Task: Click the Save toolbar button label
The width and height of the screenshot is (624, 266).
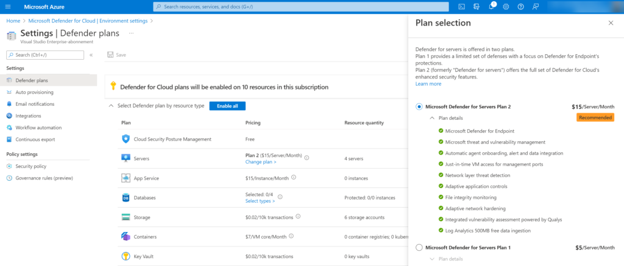Action: coord(121,55)
